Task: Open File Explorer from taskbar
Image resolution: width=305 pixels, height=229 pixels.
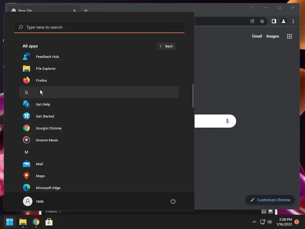Action: [23, 222]
